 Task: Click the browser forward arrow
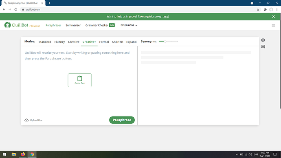pyautogui.click(x=10, y=9)
